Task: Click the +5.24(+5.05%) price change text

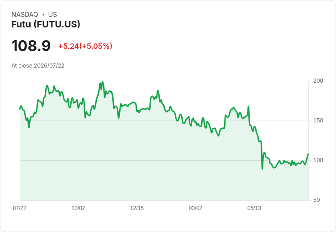Action: point(85,46)
